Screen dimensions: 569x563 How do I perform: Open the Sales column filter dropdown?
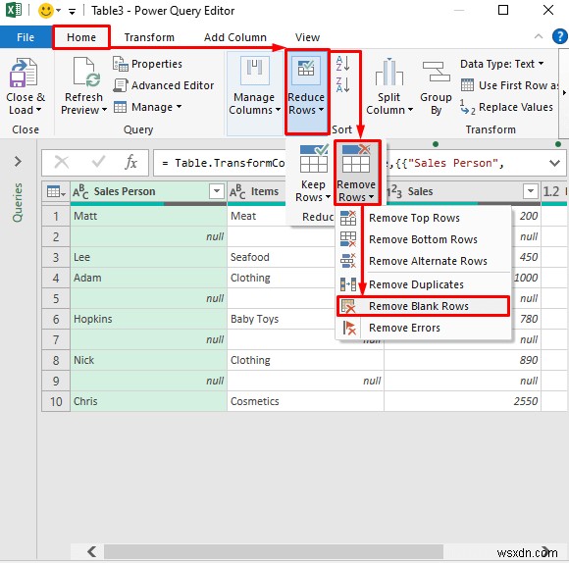(530, 191)
